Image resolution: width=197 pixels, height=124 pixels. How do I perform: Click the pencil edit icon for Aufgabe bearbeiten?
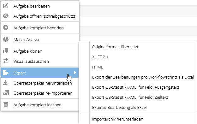(6, 6)
